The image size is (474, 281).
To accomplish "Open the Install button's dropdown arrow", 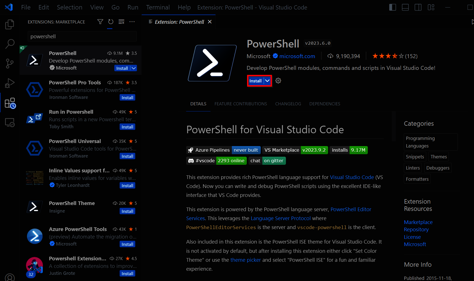I will point(267,81).
